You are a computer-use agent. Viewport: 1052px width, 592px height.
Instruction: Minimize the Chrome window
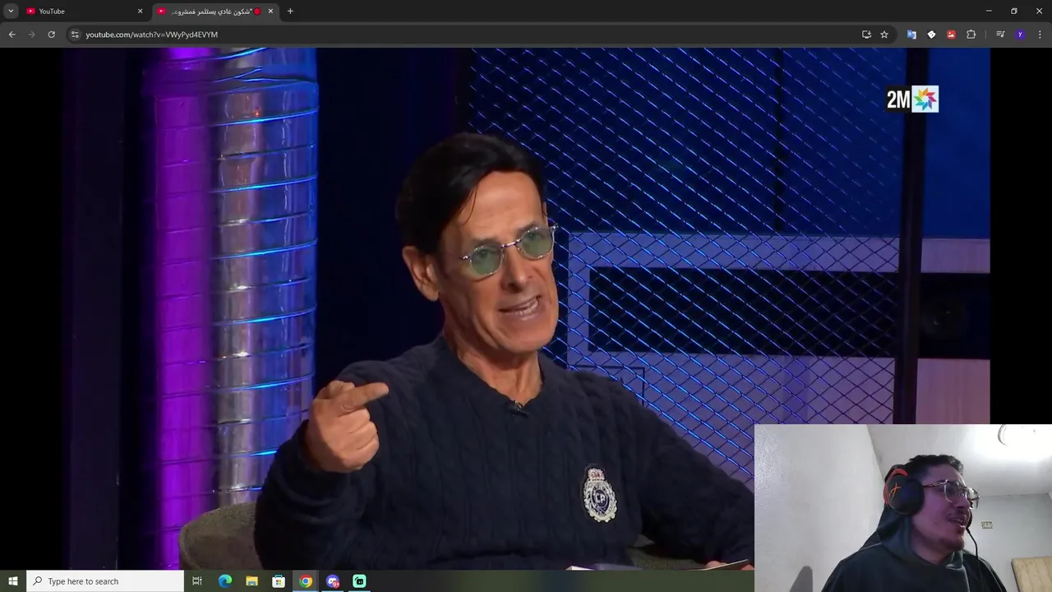(989, 11)
